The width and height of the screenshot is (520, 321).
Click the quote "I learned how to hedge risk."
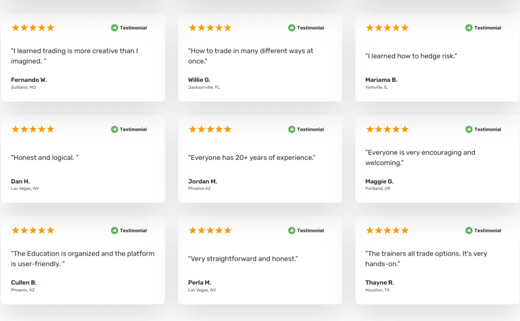[411, 56]
